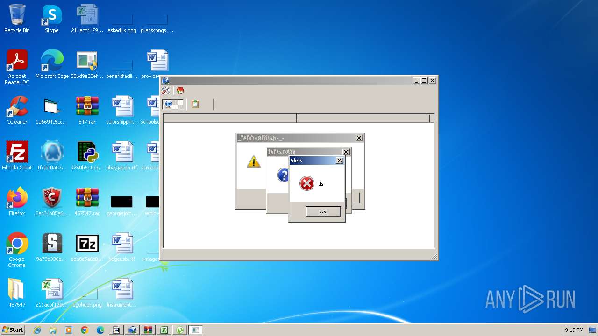Screen dimensions: 598x336
Task: Select the globe network toolbar button
Action: point(172,104)
